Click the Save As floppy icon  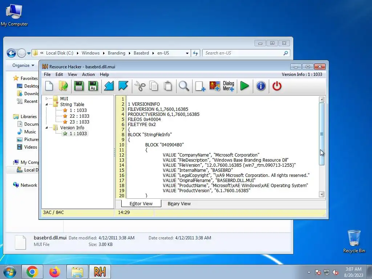pyautogui.click(x=93, y=86)
